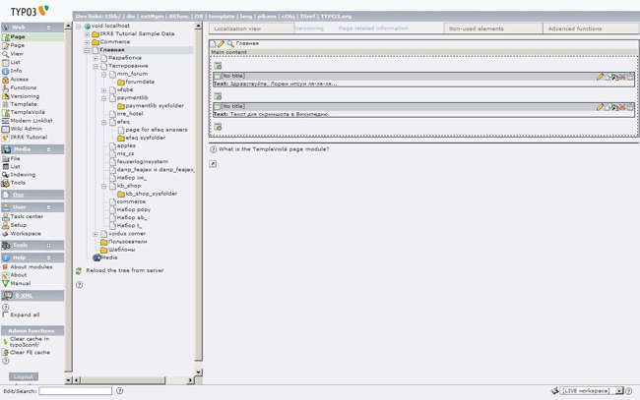Click edit pencil icon of first content element
The height and width of the screenshot is (400, 640).
pyautogui.click(x=600, y=76)
